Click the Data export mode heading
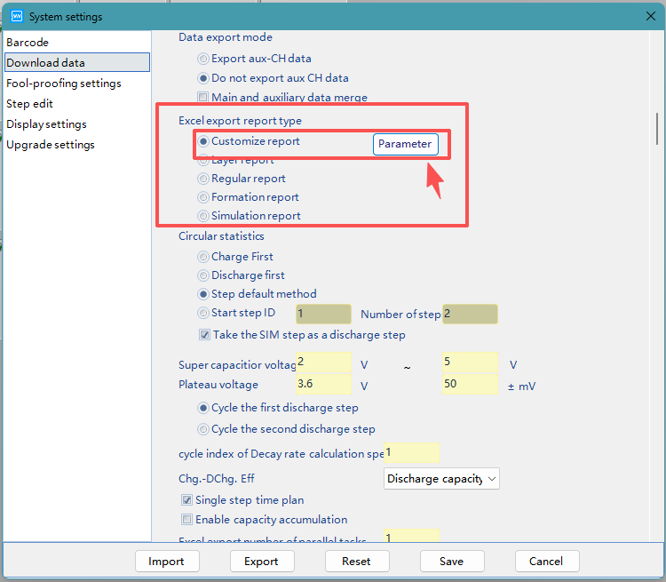 pyautogui.click(x=226, y=37)
